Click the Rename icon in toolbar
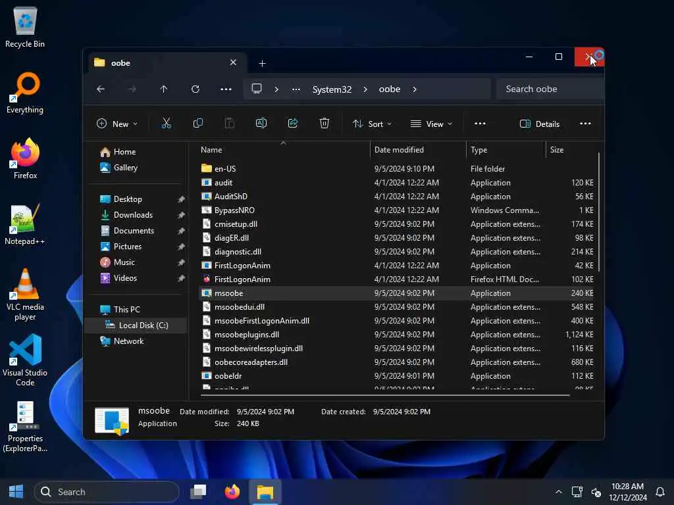Viewport: 674px width, 505px height. pyautogui.click(x=261, y=124)
